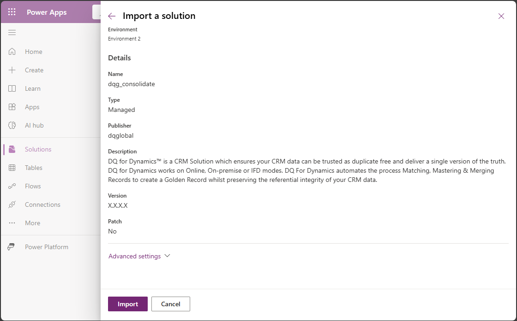The image size is (517, 321).
Task: Click the Power Apps title
Action: (47, 12)
